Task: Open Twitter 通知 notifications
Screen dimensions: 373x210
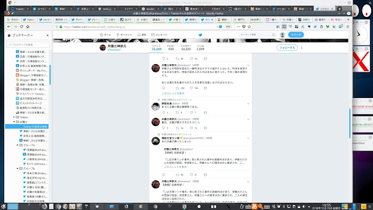Action: [x=142, y=35]
